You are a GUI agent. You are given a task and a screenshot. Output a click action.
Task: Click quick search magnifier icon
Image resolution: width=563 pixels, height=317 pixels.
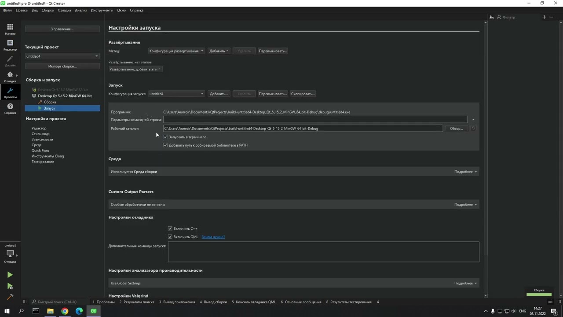tap(34, 302)
